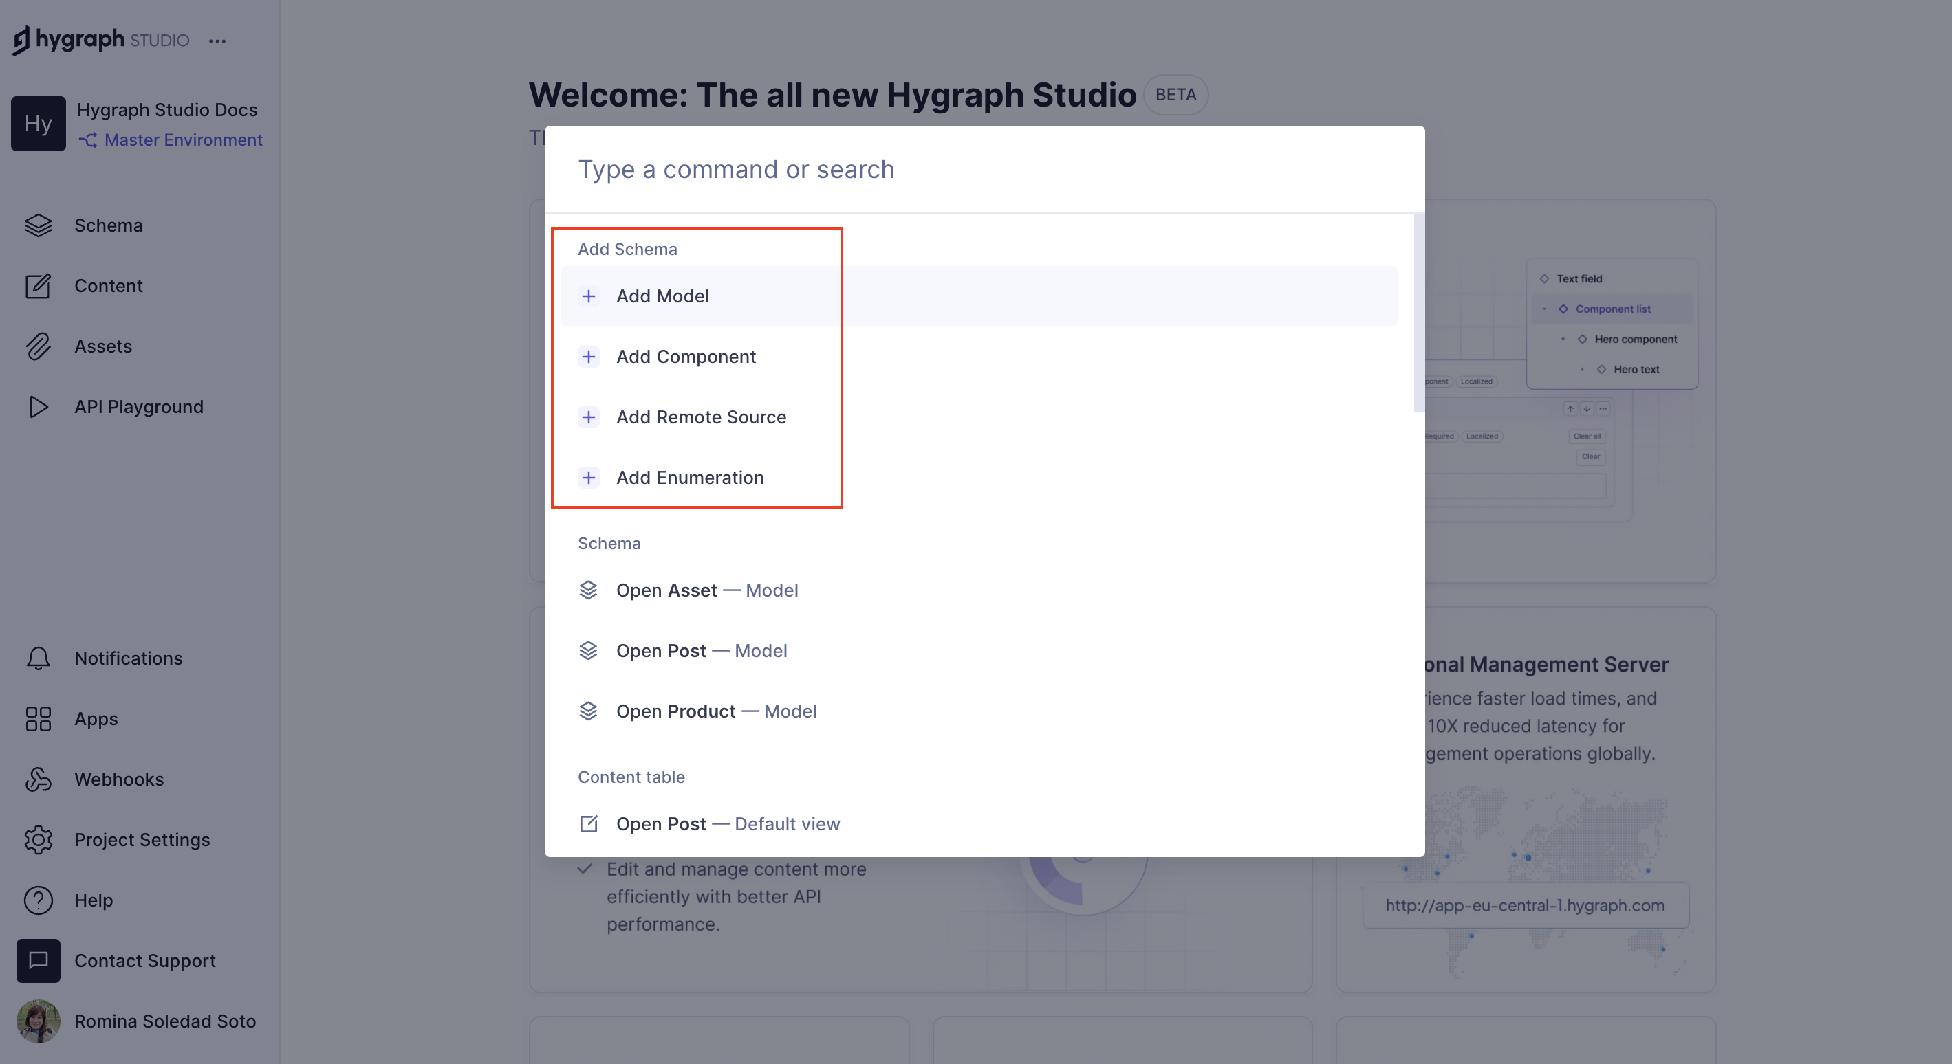
Task: Click Add Enumeration option
Action: [690, 477]
